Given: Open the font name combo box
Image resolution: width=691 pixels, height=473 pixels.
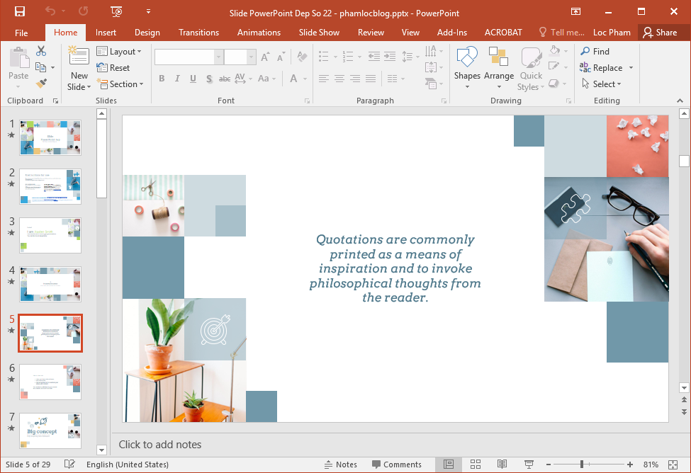Looking at the screenshot, I should click(x=189, y=57).
